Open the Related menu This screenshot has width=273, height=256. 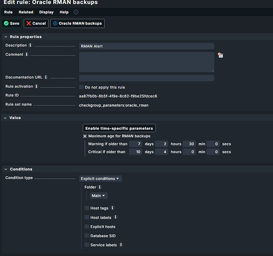(26, 12)
